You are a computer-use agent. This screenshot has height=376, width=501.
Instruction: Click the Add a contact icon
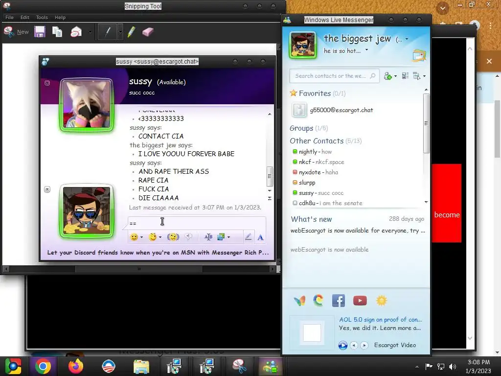(x=387, y=76)
